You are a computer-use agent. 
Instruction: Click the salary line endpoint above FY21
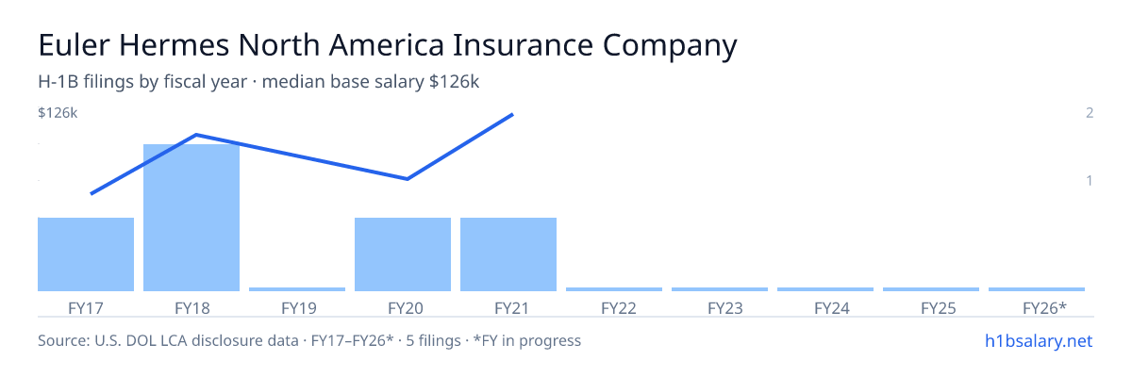(511, 115)
